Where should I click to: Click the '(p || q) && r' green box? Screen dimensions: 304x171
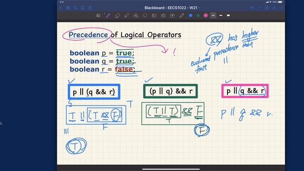[171, 91]
